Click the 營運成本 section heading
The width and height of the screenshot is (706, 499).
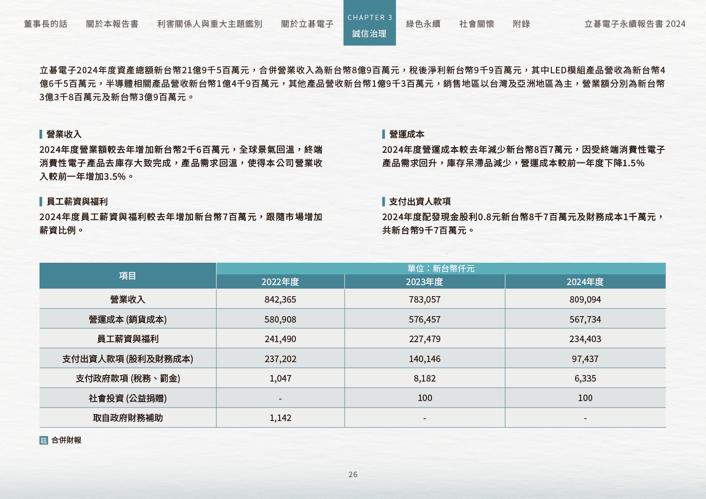[407, 134]
